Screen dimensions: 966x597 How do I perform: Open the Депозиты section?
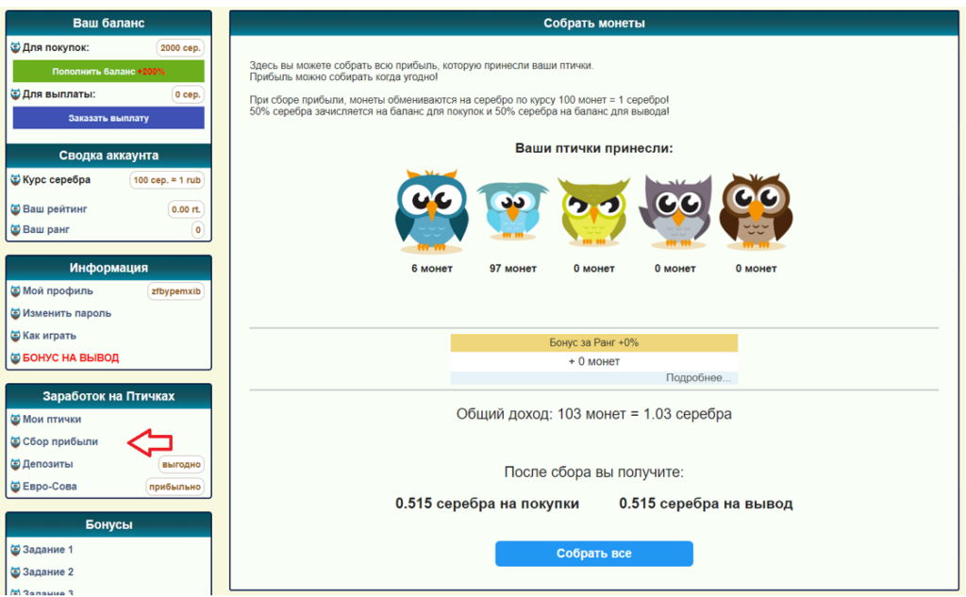click(x=47, y=464)
